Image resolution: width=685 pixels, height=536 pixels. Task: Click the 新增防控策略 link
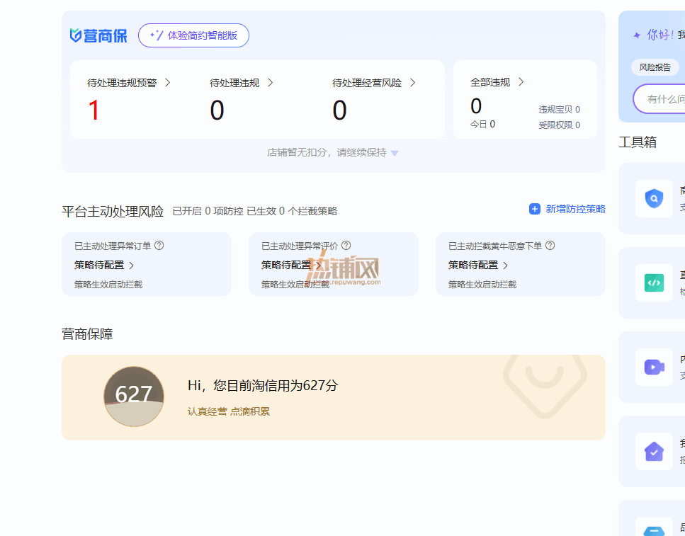(575, 210)
